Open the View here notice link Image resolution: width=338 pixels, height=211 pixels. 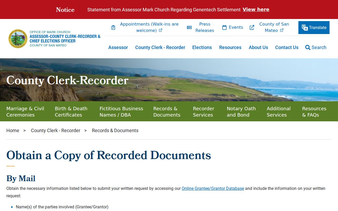[x=256, y=9]
